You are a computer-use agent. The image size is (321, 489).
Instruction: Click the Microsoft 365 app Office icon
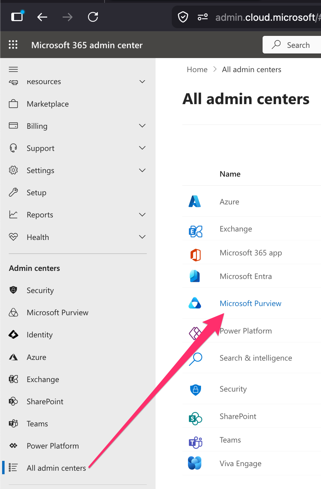coord(195,255)
